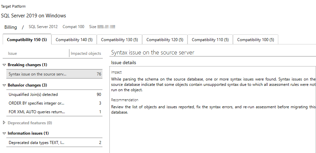Click the Target Platform label
This screenshot has height=153, width=316.
tap(13, 6)
